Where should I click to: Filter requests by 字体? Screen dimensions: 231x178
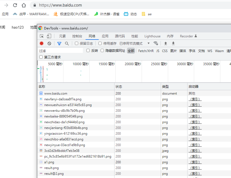192,51
